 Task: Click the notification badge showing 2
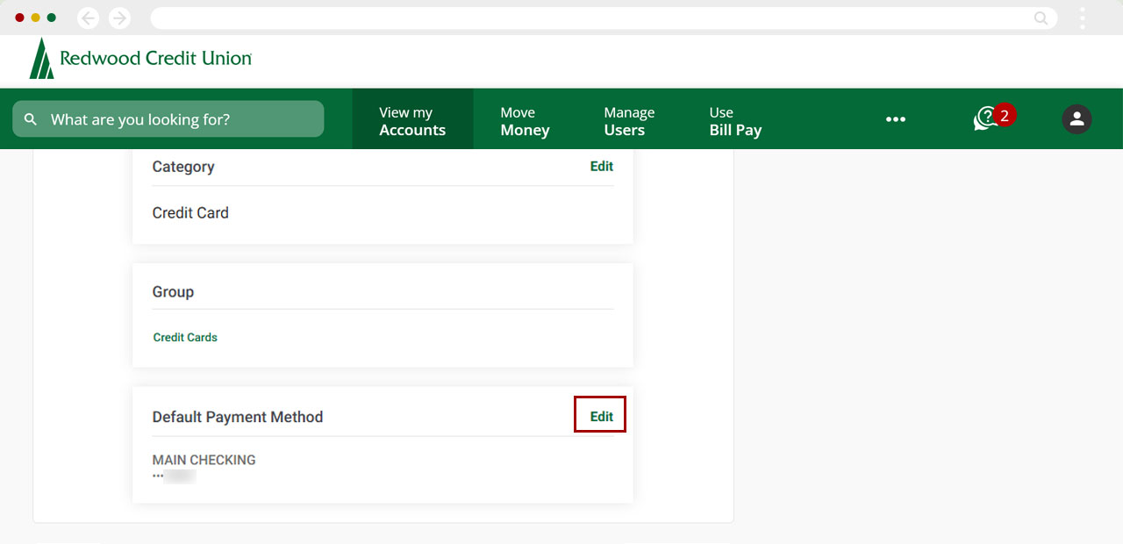pos(1003,114)
